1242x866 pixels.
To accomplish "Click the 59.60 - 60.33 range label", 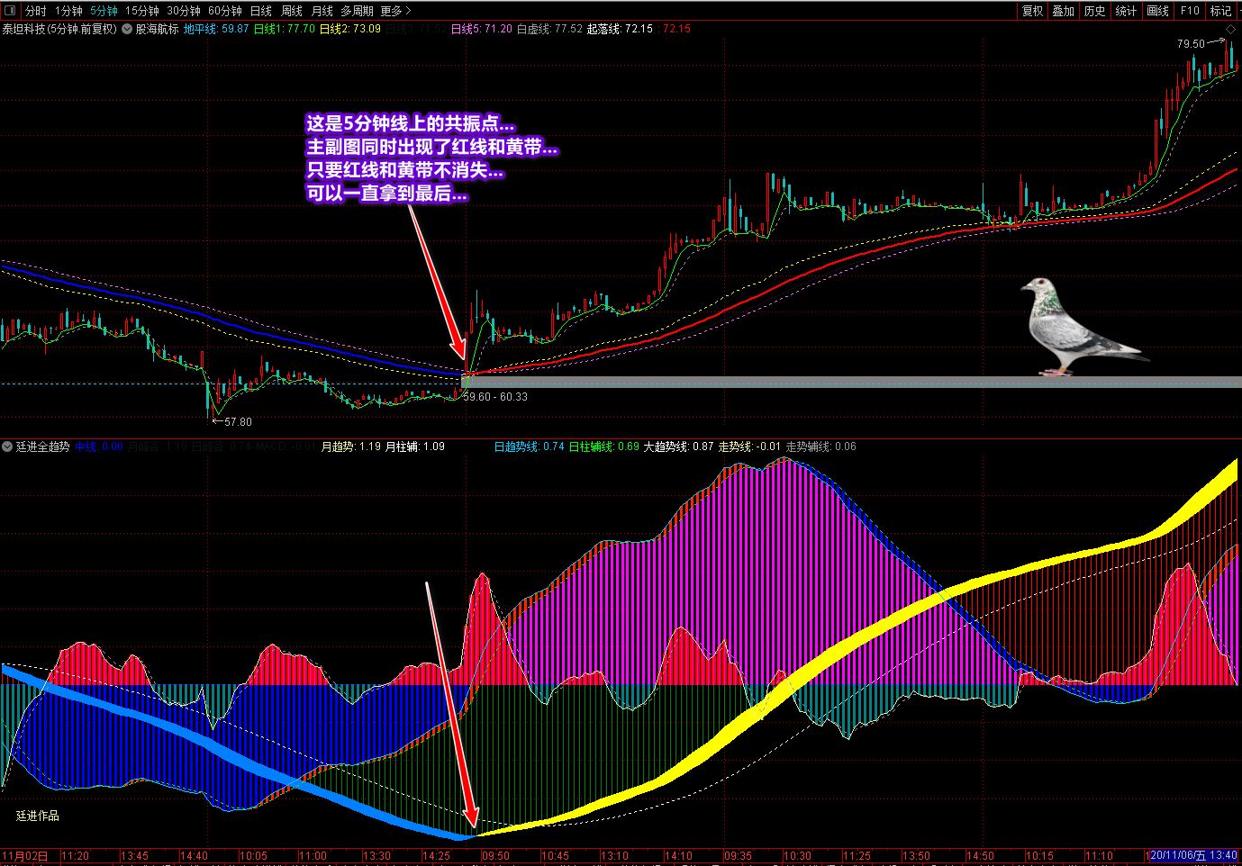I will (495, 396).
